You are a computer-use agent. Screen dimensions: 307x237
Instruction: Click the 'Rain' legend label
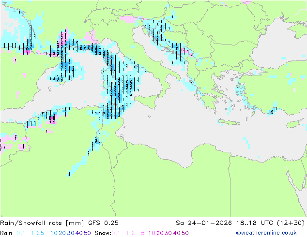pyautogui.click(x=6, y=233)
